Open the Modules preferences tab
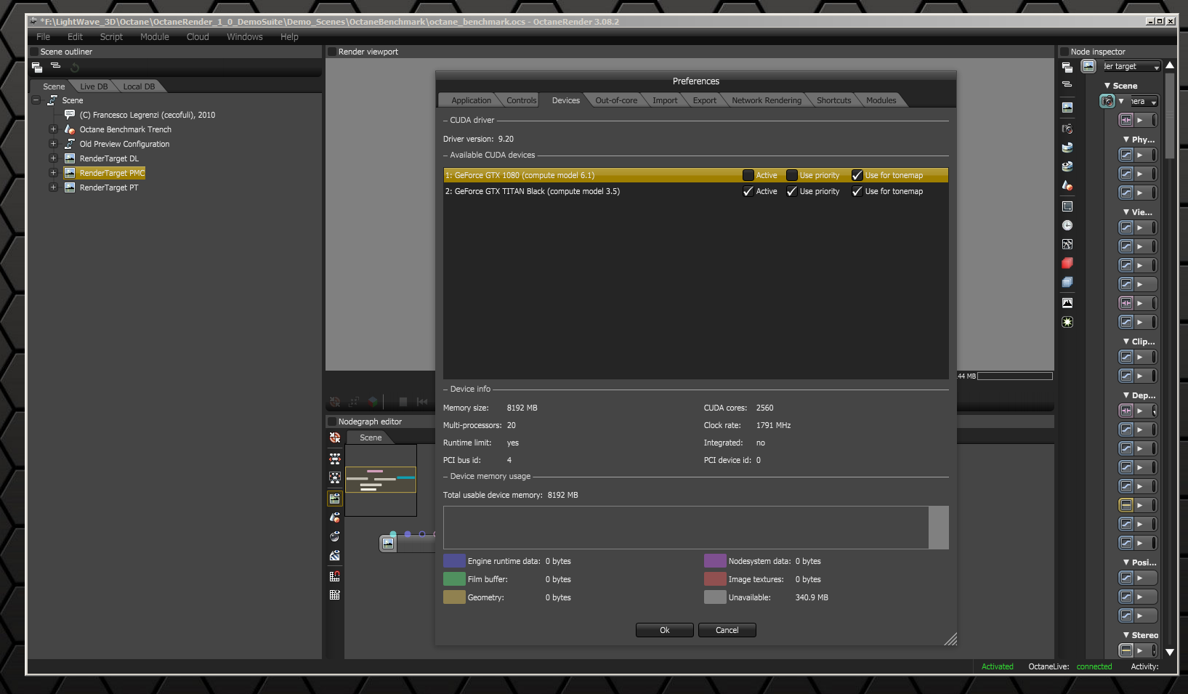The width and height of the screenshot is (1188, 694). [881, 100]
